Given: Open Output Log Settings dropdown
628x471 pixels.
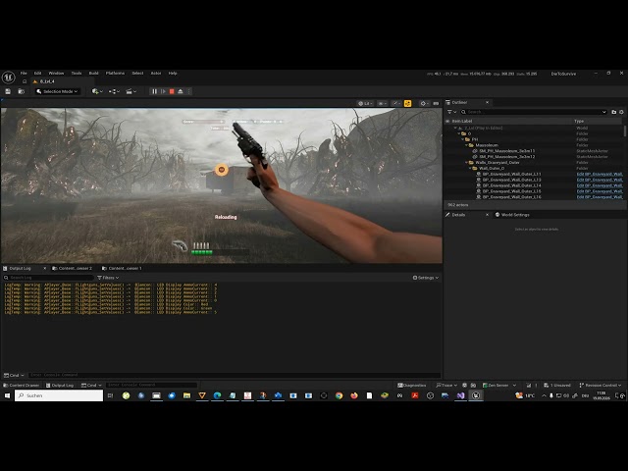Looking at the screenshot, I should (426, 278).
